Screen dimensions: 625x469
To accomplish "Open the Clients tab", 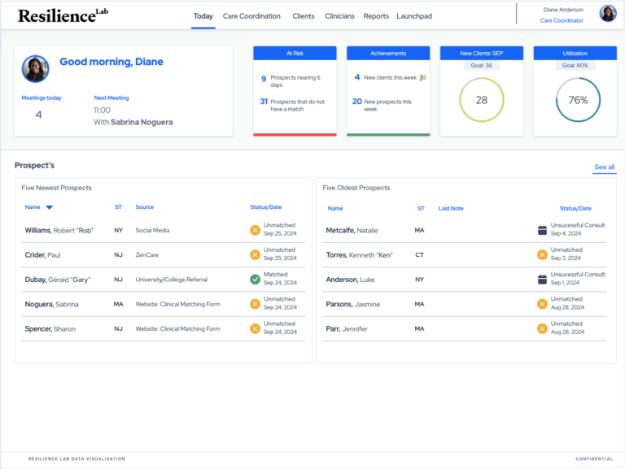I will [304, 16].
